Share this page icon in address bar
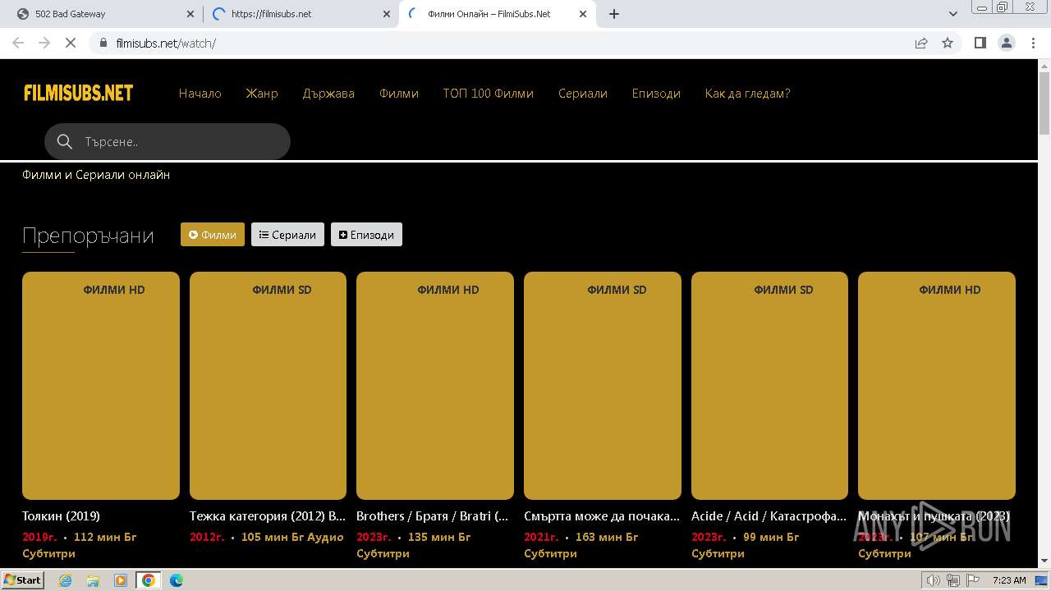 [x=921, y=43]
